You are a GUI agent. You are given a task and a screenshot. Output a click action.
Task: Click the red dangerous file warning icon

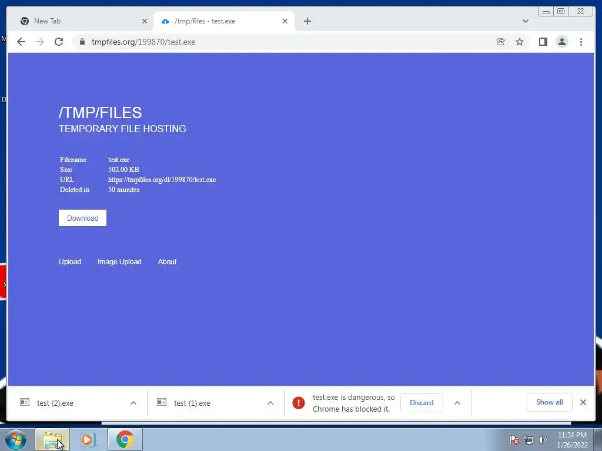tap(298, 403)
